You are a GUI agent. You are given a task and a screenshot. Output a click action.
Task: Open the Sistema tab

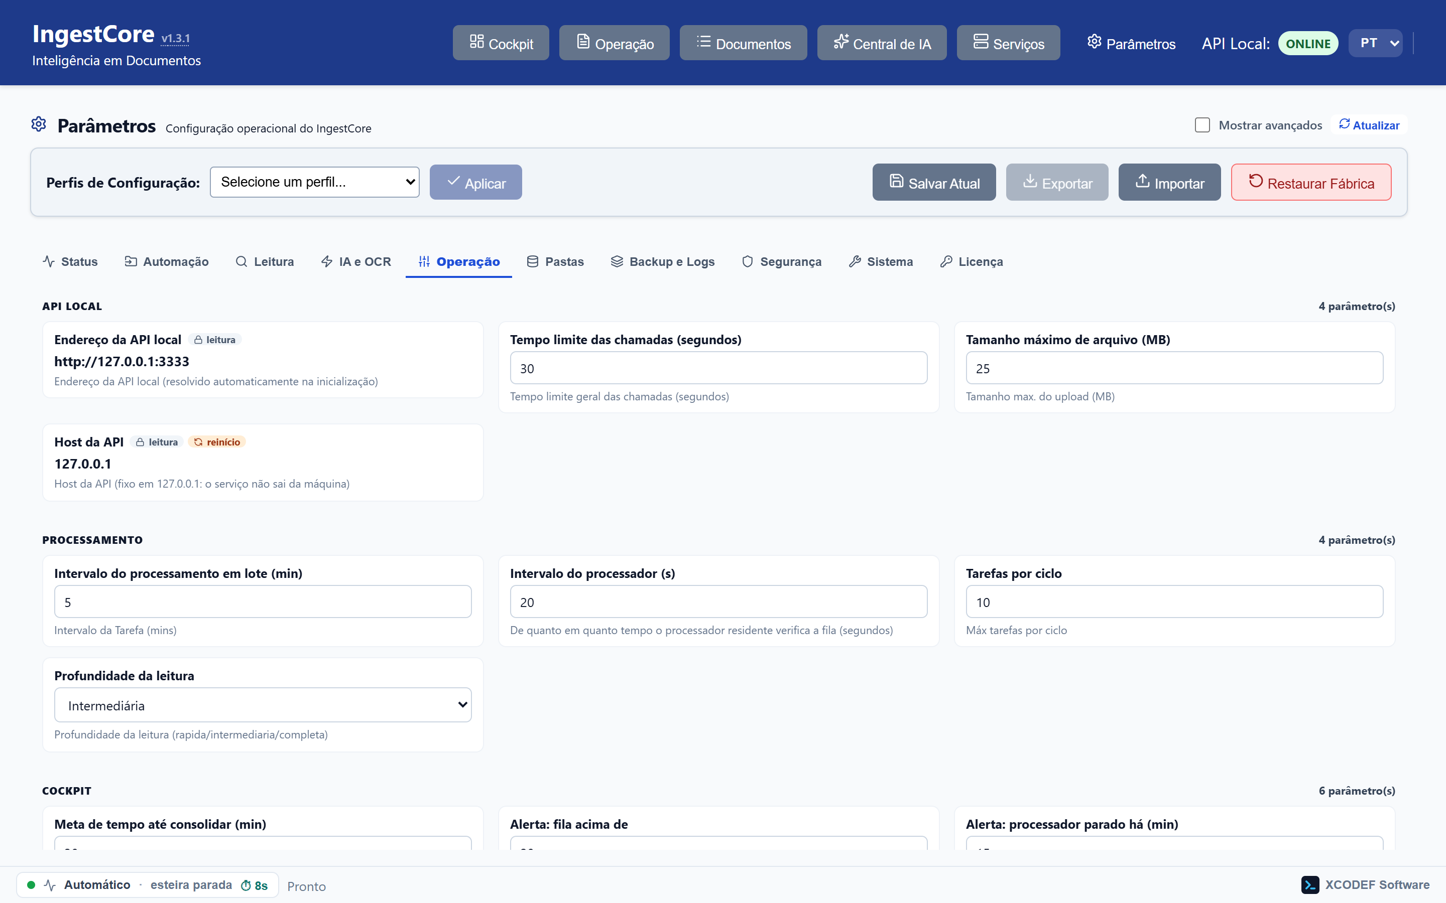[881, 261]
